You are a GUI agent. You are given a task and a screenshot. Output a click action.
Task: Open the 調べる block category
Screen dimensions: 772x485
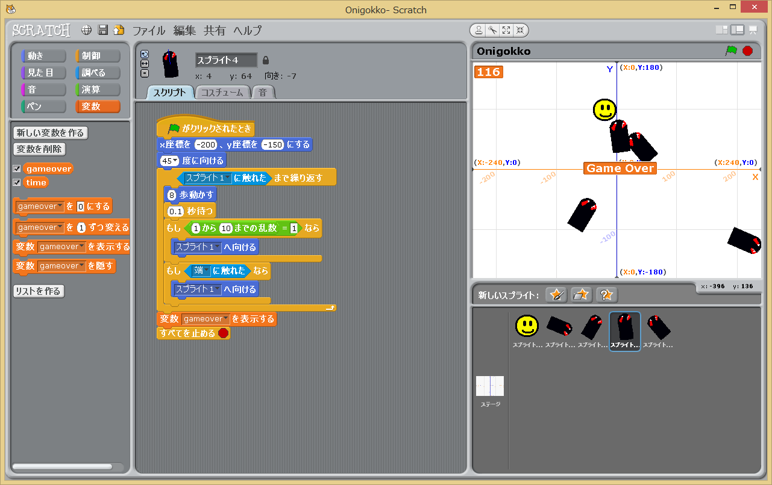[98, 73]
